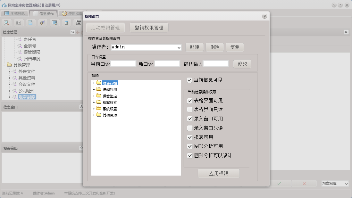Select 规章制度 in the left tree
The width and height of the screenshot is (352, 198).
(x=27, y=97)
